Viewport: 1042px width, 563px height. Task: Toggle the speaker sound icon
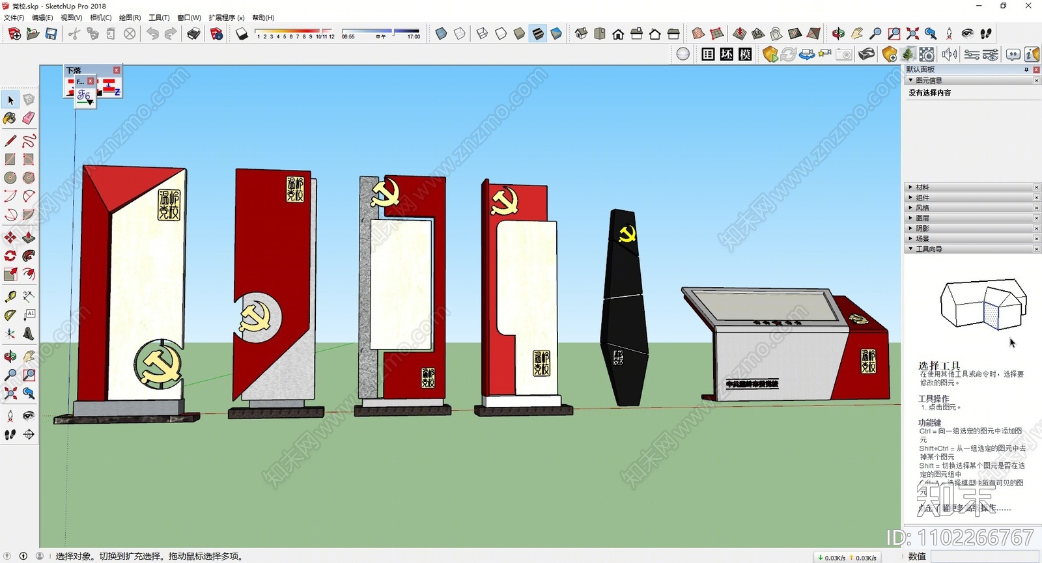tap(949, 54)
